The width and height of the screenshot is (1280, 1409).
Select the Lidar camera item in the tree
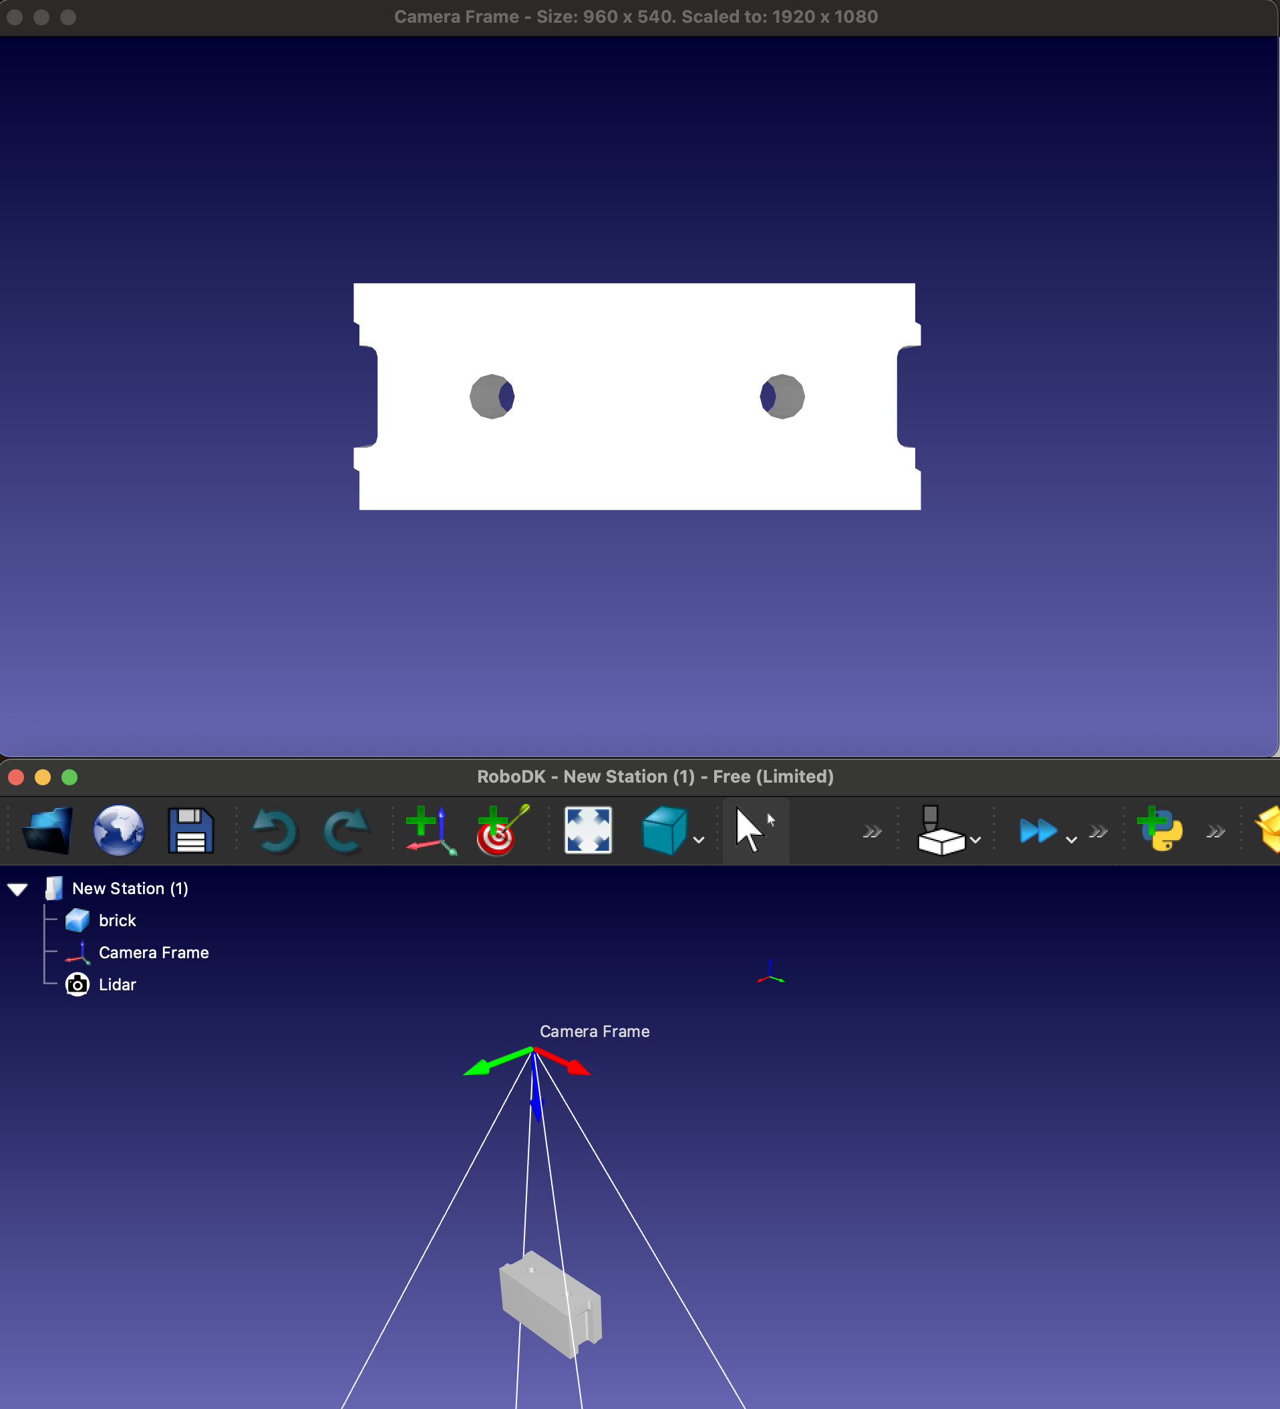click(118, 985)
